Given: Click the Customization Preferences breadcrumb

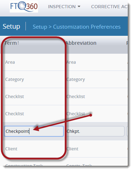Looking at the screenshot, I should click(x=87, y=27).
